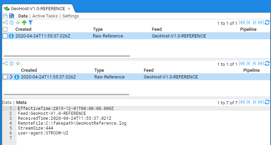Open the Settings tab
This screenshot has width=271, height=145.
[x=70, y=16]
